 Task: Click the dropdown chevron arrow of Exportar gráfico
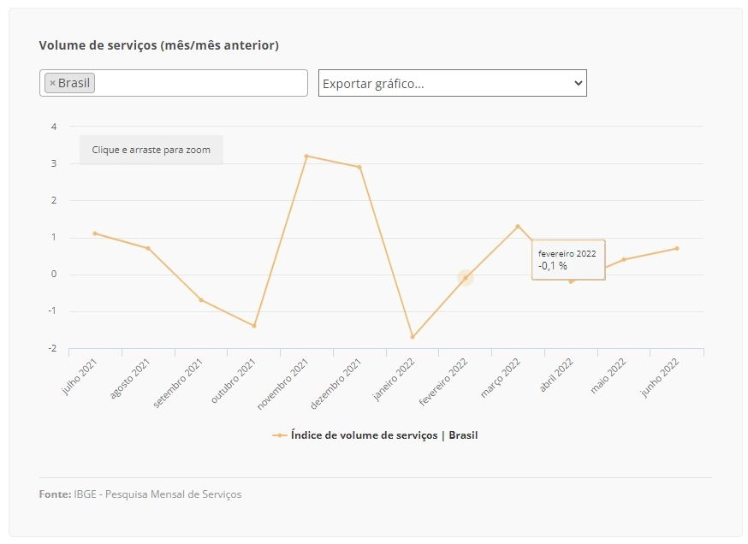[x=579, y=83]
